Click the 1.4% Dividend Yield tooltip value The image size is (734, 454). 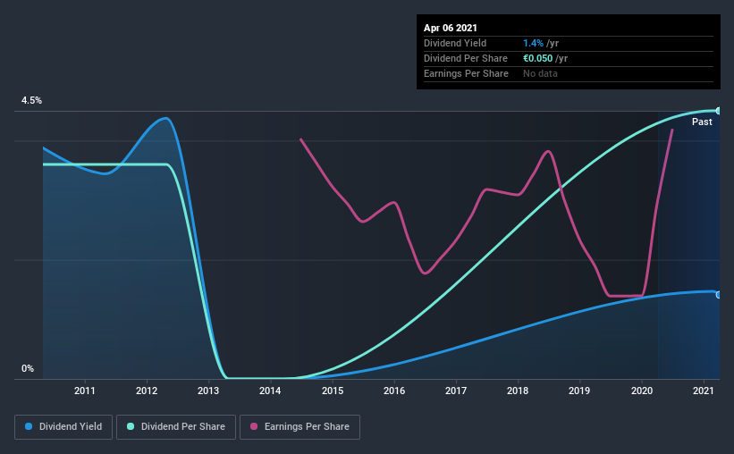click(x=533, y=43)
